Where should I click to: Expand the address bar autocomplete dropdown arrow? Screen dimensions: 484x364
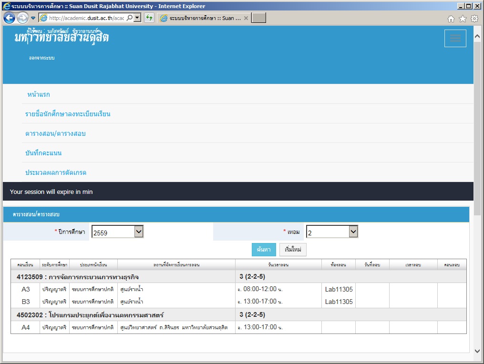(x=137, y=18)
